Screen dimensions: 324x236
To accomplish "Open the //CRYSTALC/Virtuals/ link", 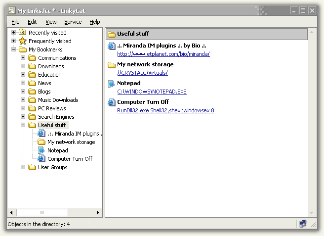I will 142,73.
